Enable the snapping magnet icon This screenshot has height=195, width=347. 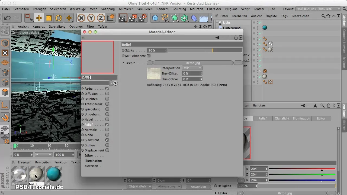(x=5, y=117)
